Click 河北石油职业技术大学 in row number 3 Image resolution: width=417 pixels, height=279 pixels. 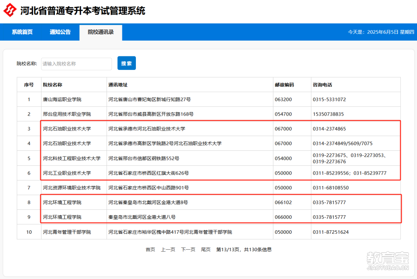coord(67,129)
